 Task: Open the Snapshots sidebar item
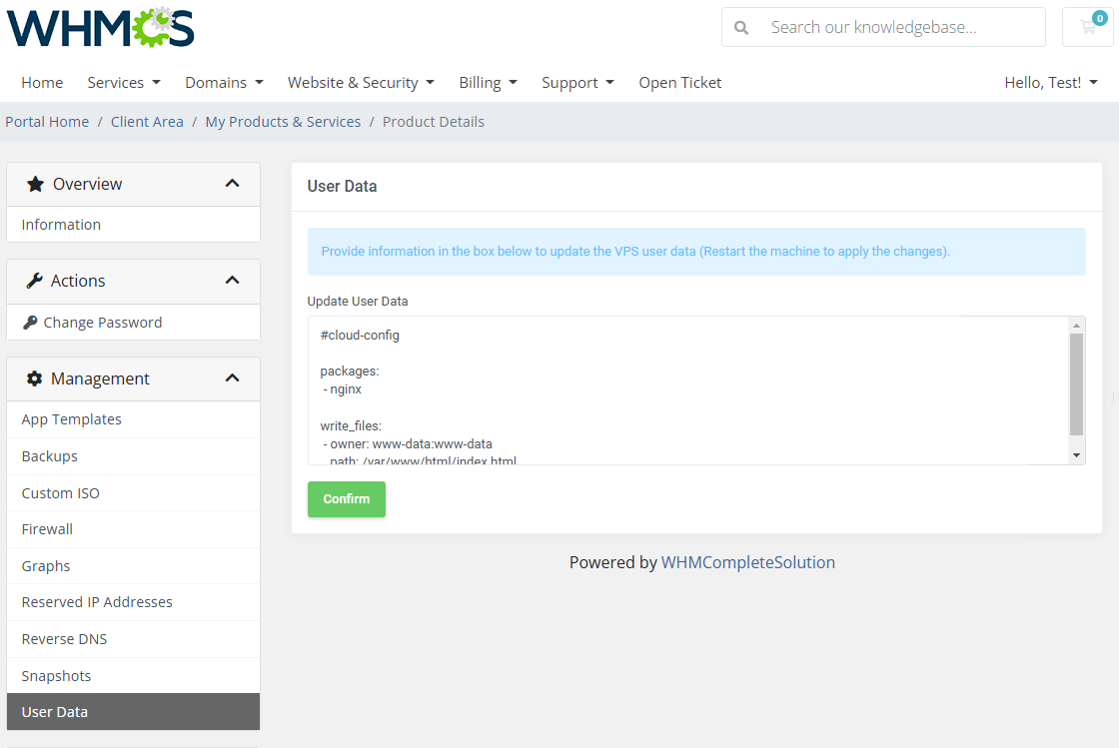pyautogui.click(x=134, y=676)
